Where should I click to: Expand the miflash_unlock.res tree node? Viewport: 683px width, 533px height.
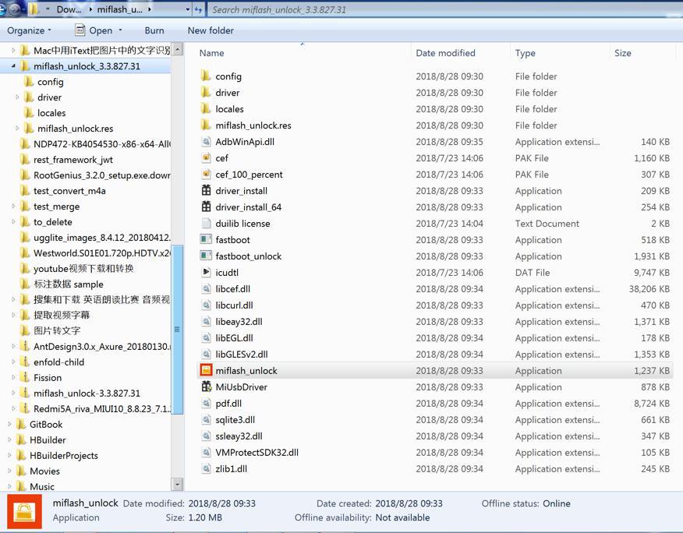[17, 129]
